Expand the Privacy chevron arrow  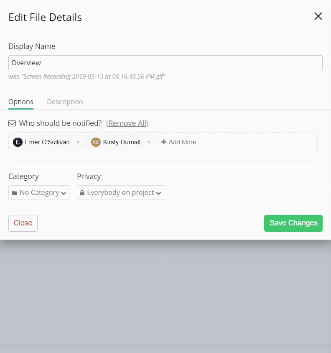point(158,193)
